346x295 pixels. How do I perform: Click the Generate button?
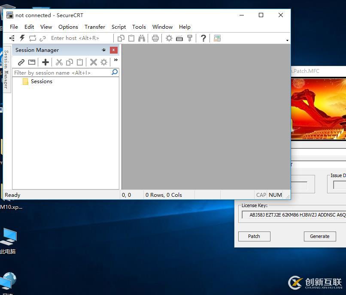pos(319,236)
